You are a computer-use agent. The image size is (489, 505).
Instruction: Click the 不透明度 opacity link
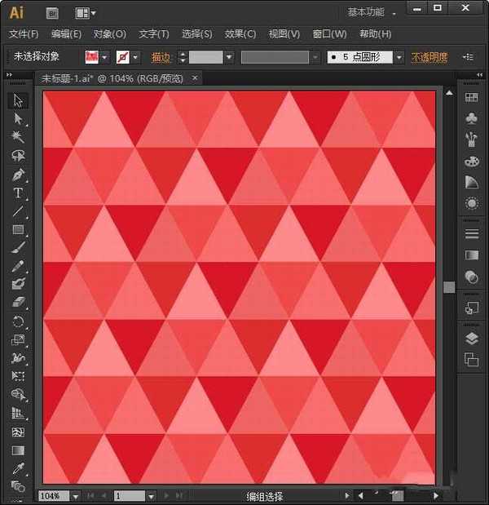(x=429, y=57)
